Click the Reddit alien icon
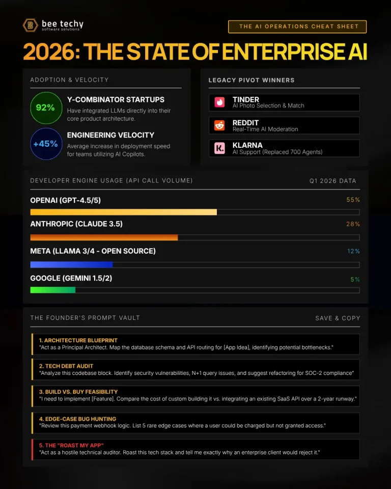Screen dimensions: 391x489 [x=219, y=125]
